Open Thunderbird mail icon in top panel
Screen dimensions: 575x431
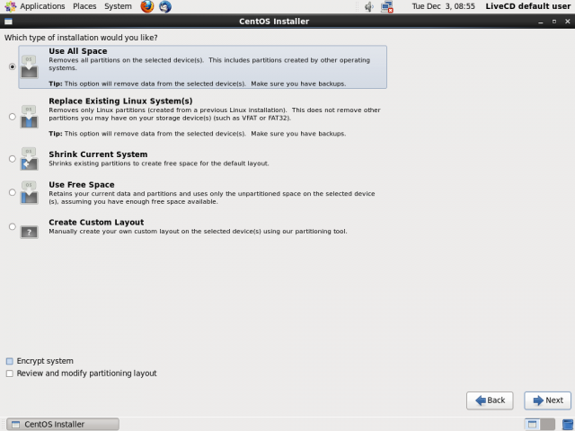coord(165,6)
